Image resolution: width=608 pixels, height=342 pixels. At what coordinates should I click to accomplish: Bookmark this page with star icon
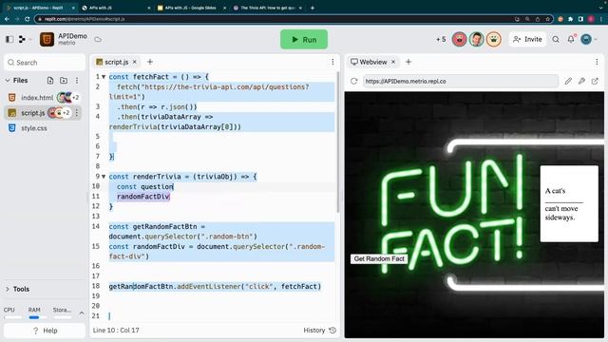547,19
